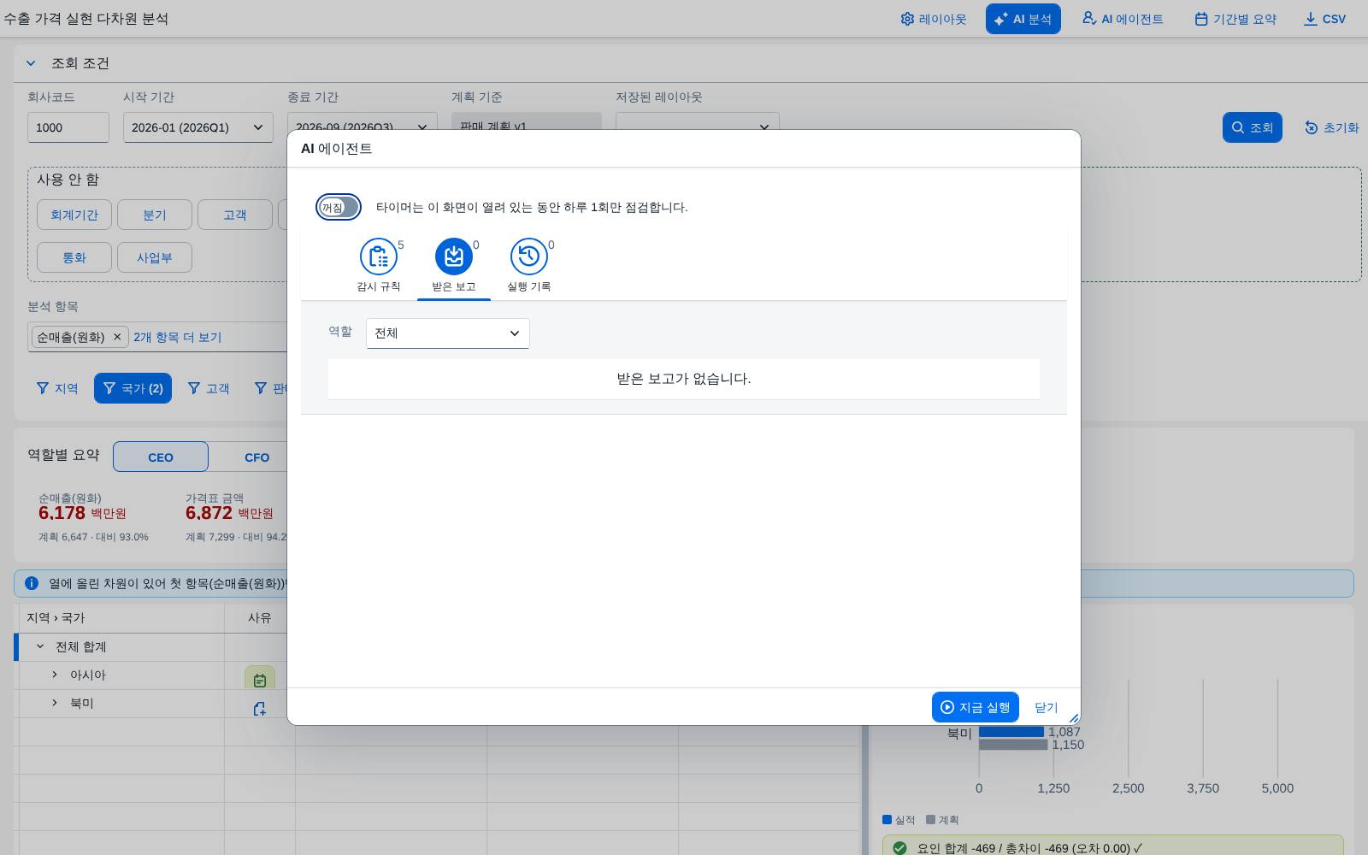Click the 조회 search button

coord(1252,127)
